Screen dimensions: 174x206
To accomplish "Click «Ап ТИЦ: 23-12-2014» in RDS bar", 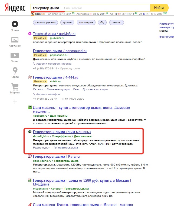I will (x=60, y=14).
